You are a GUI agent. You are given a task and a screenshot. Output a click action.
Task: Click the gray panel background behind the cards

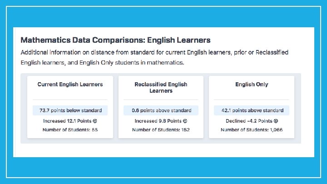pyautogui.click(x=161, y=141)
